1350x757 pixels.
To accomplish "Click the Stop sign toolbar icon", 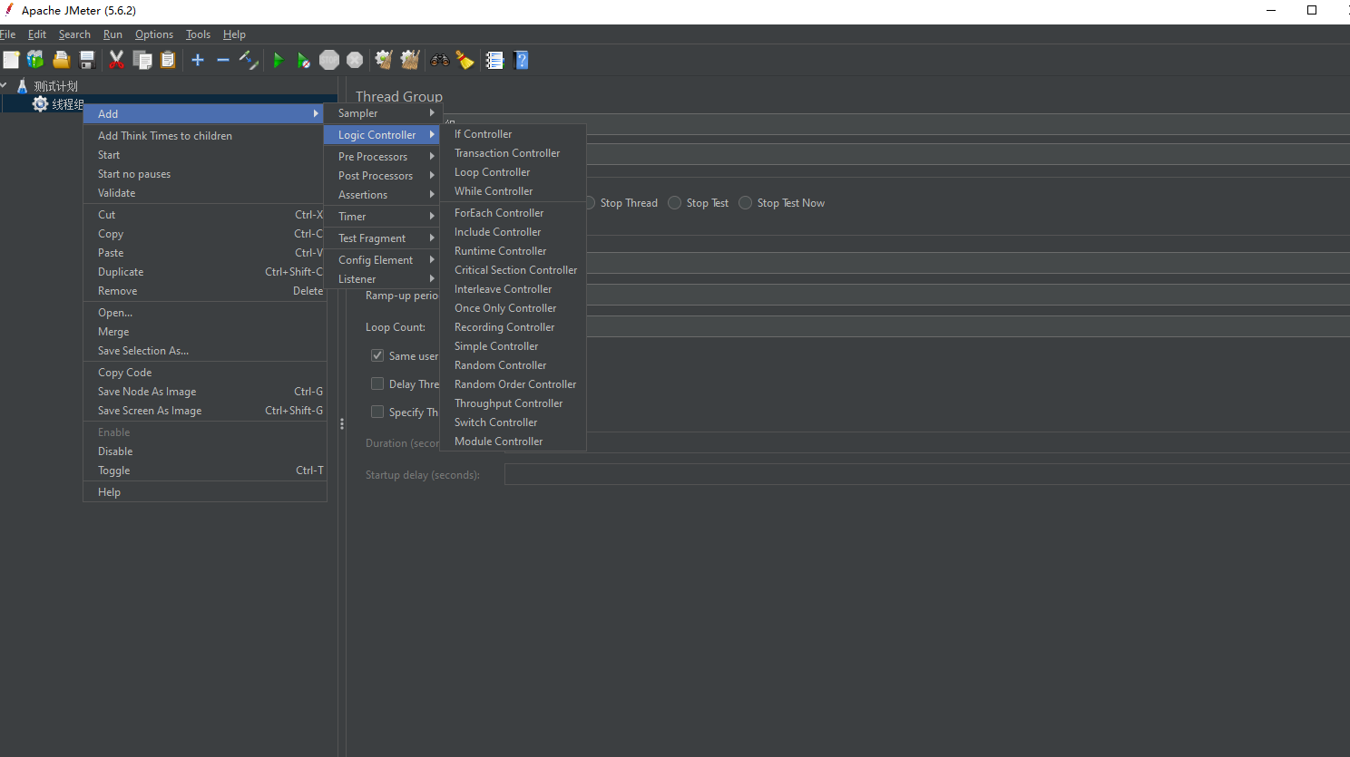I will click(329, 60).
